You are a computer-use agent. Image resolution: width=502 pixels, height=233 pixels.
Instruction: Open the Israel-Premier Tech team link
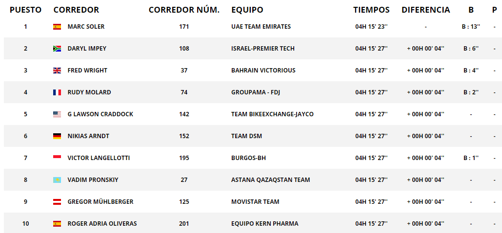(x=262, y=49)
